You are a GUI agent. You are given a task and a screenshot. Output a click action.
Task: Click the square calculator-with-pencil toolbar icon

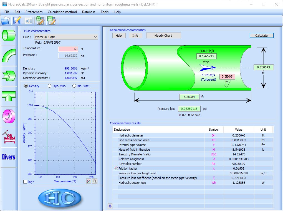click(52, 20)
